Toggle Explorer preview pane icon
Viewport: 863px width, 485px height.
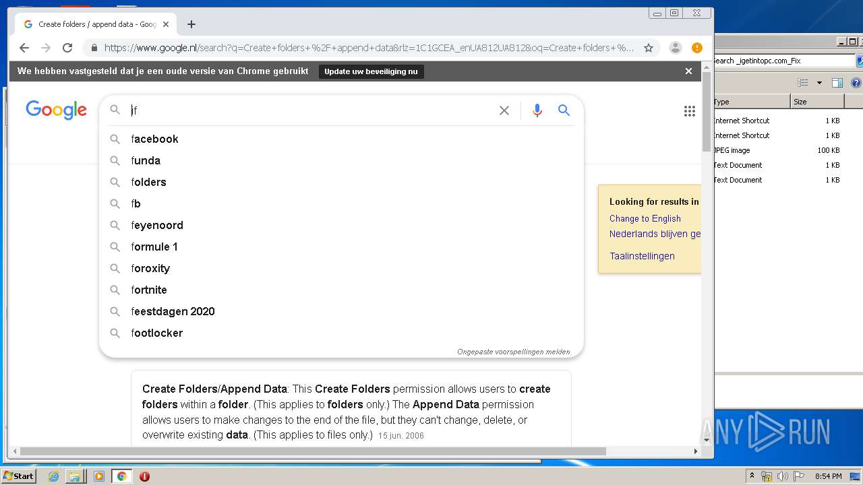837,83
